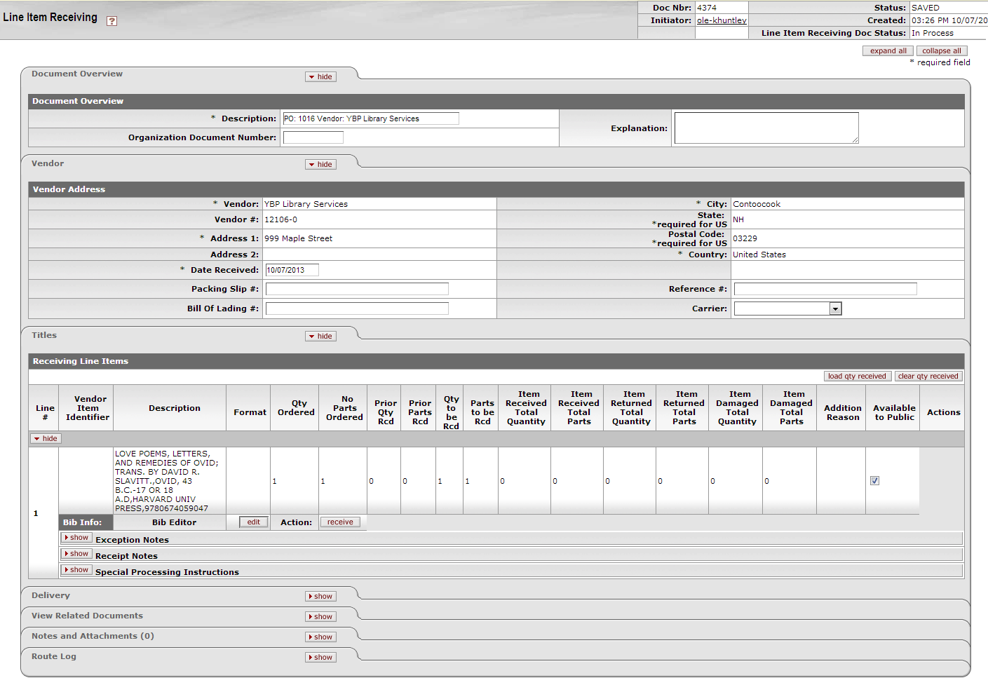This screenshot has height=678, width=988.
Task: Click the load qty received button
Action: tap(857, 377)
